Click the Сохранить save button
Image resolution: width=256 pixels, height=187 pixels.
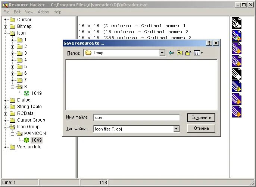(x=201, y=117)
